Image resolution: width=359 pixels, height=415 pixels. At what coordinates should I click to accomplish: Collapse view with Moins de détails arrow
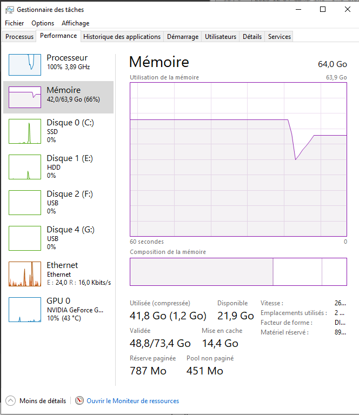coord(11,401)
